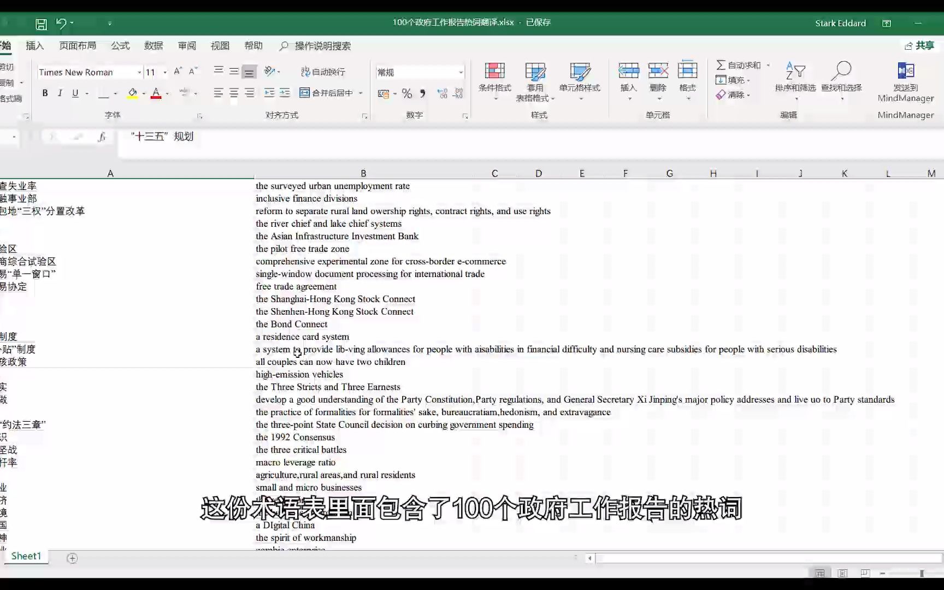The image size is (944, 590).
Task: Click the 共享 share button
Action: point(919,45)
